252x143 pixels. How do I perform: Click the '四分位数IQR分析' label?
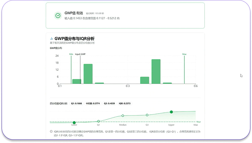[x=59, y=104]
